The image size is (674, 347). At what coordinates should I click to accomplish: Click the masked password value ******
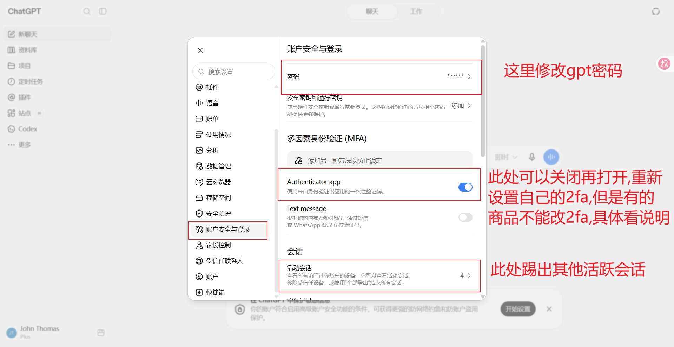[455, 76]
